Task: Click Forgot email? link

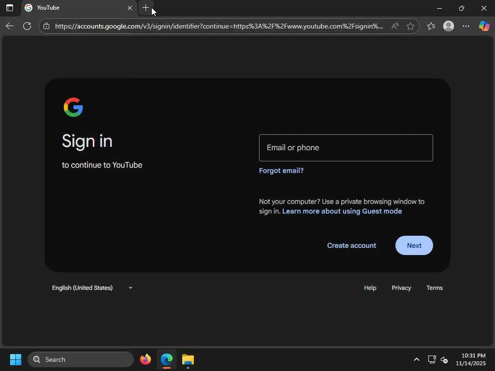Action: pyautogui.click(x=281, y=171)
